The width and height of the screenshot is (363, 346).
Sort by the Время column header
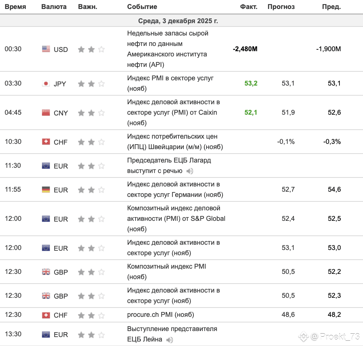[x=15, y=7]
